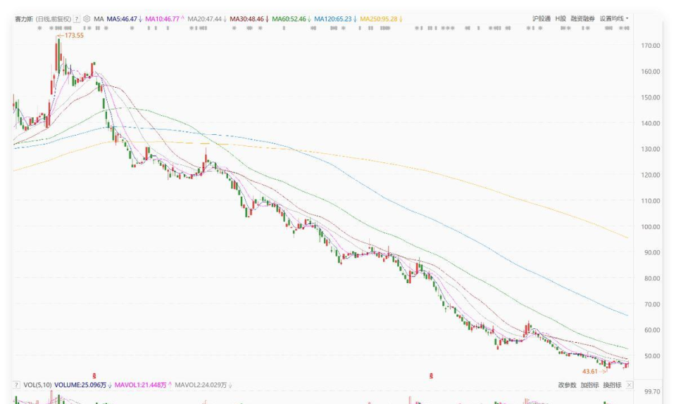Close the volume indicator panel
676x404 pixels.
pyautogui.click(x=630, y=385)
